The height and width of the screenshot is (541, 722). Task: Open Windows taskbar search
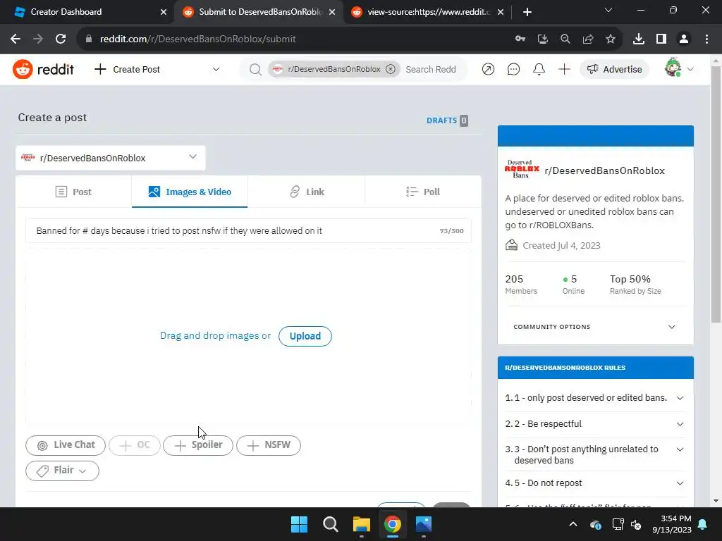(330, 524)
